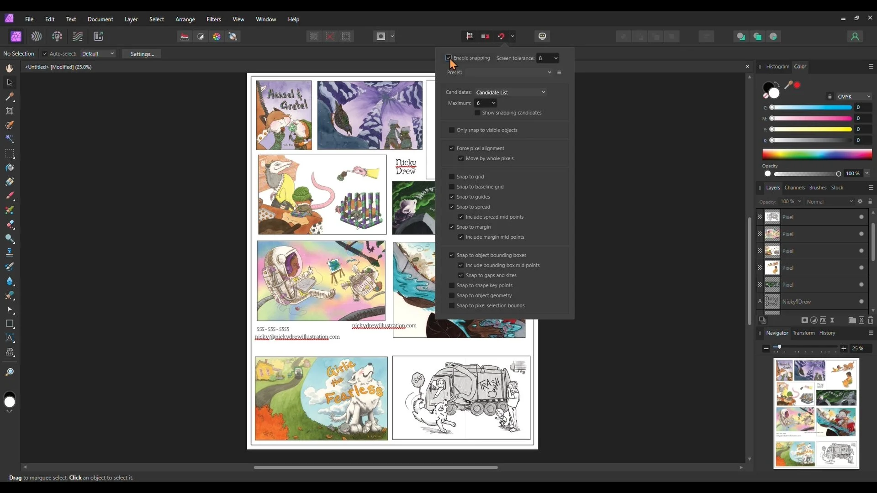The image size is (877, 493).
Task: Click the Cyan color slider
Action: (x=811, y=107)
